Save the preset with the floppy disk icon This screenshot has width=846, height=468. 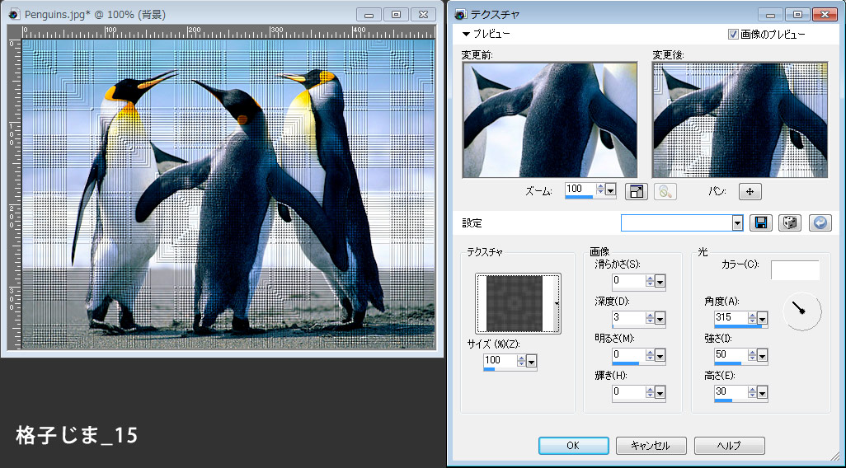tap(760, 223)
